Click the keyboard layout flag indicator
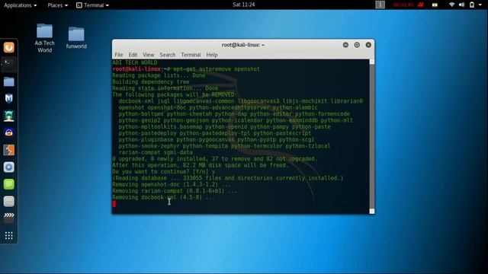The width and height of the screenshot is (488, 274). 435,5
